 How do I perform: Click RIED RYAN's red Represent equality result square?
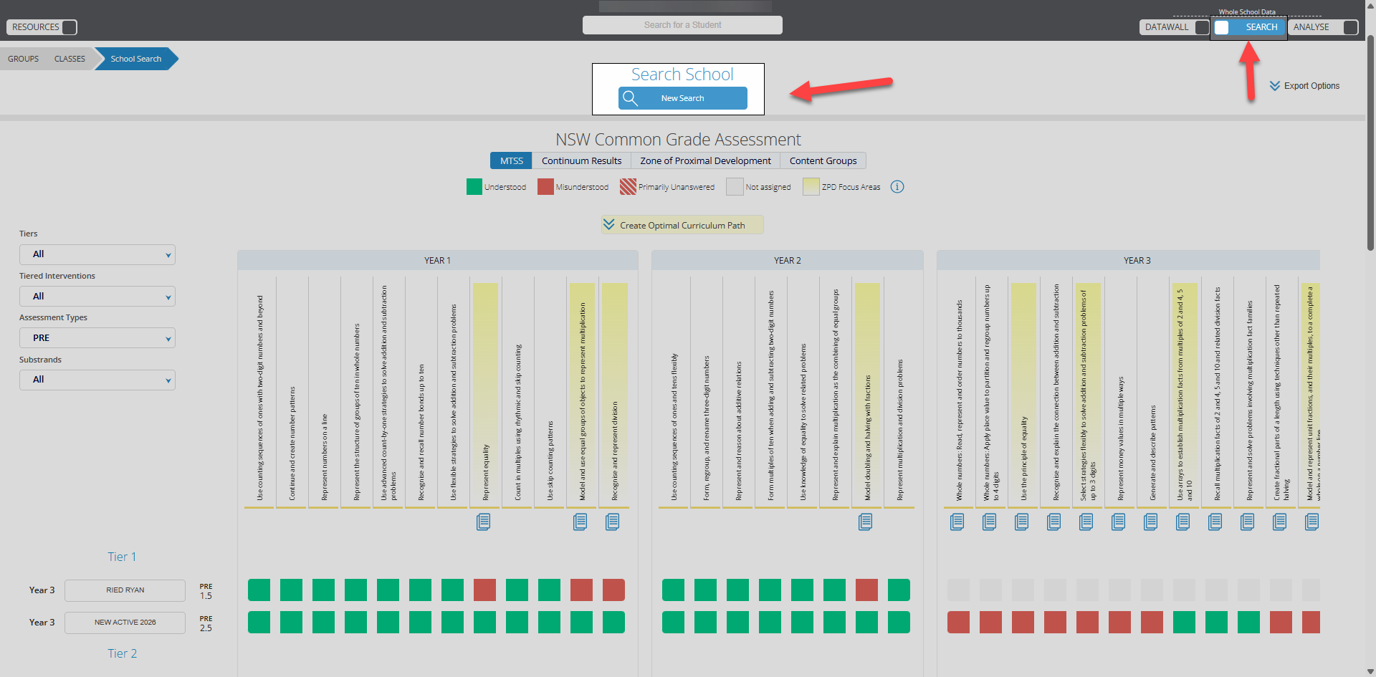(484, 590)
